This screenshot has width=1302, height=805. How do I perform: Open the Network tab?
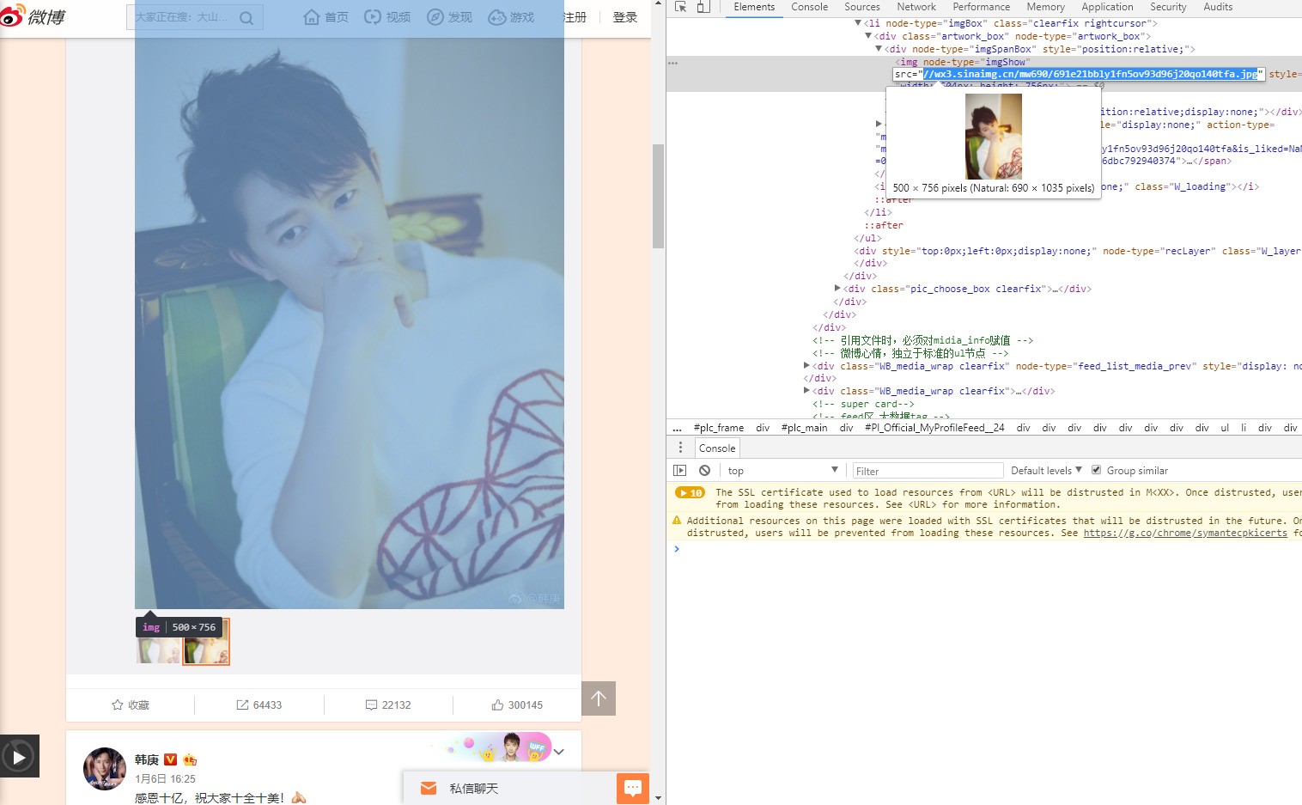(916, 7)
